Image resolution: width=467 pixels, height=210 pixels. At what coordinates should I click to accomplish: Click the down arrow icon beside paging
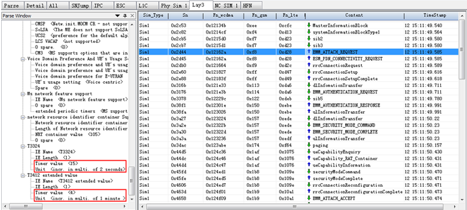pyautogui.click(x=309, y=145)
